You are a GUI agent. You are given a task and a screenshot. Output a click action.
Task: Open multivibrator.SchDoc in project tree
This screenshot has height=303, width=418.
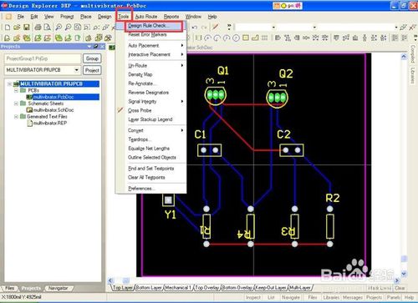point(54,110)
